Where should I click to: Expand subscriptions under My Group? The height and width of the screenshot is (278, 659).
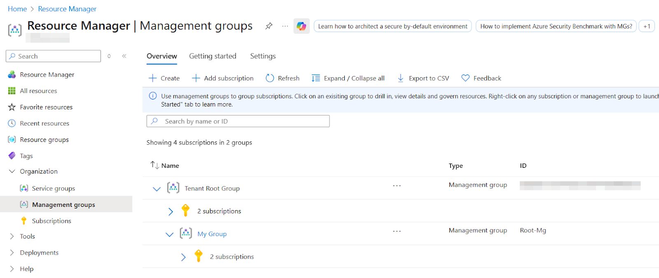(x=183, y=257)
